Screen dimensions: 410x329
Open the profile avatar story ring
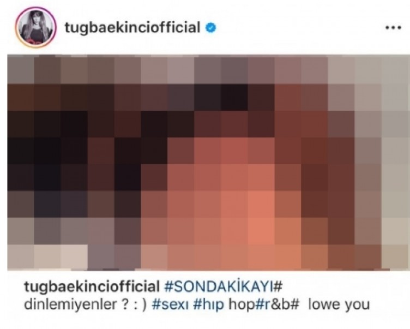click(35, 27)
